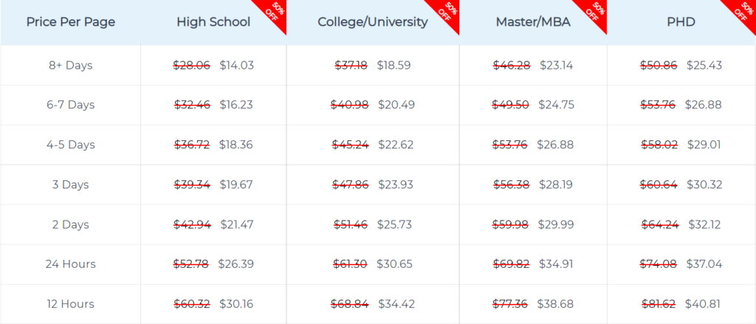
Task: Click the 50% OFF ribbon on Master/MBA
Action: [596, 12]
